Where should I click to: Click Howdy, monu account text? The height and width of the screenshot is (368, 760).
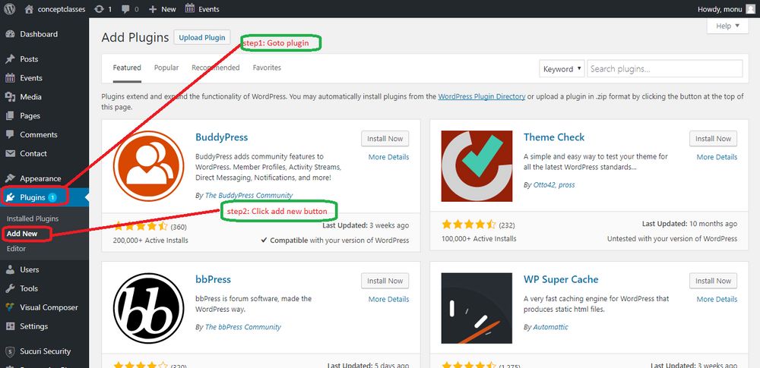(719, 8)
